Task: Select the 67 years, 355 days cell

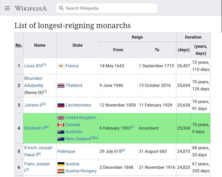Action: pos(201,167)
